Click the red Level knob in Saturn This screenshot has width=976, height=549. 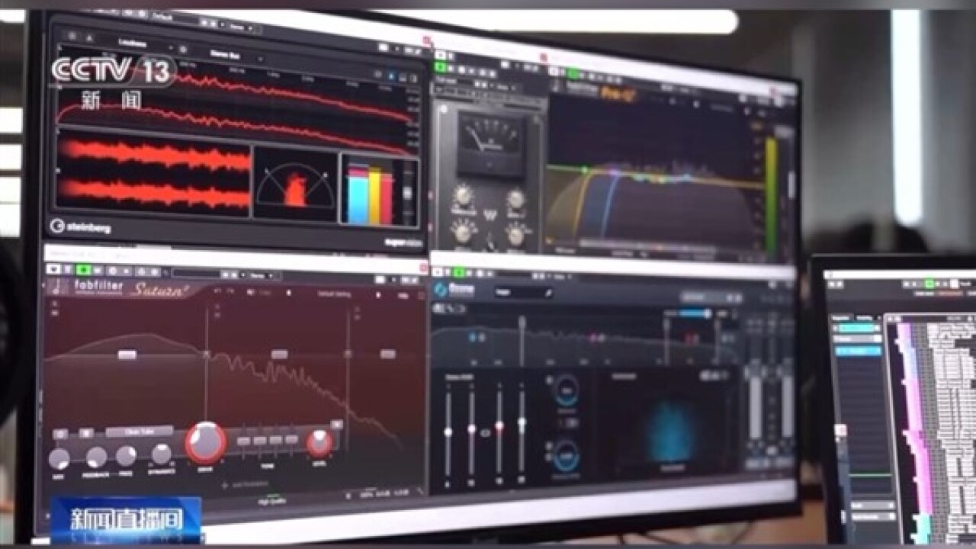coord(319,443)
